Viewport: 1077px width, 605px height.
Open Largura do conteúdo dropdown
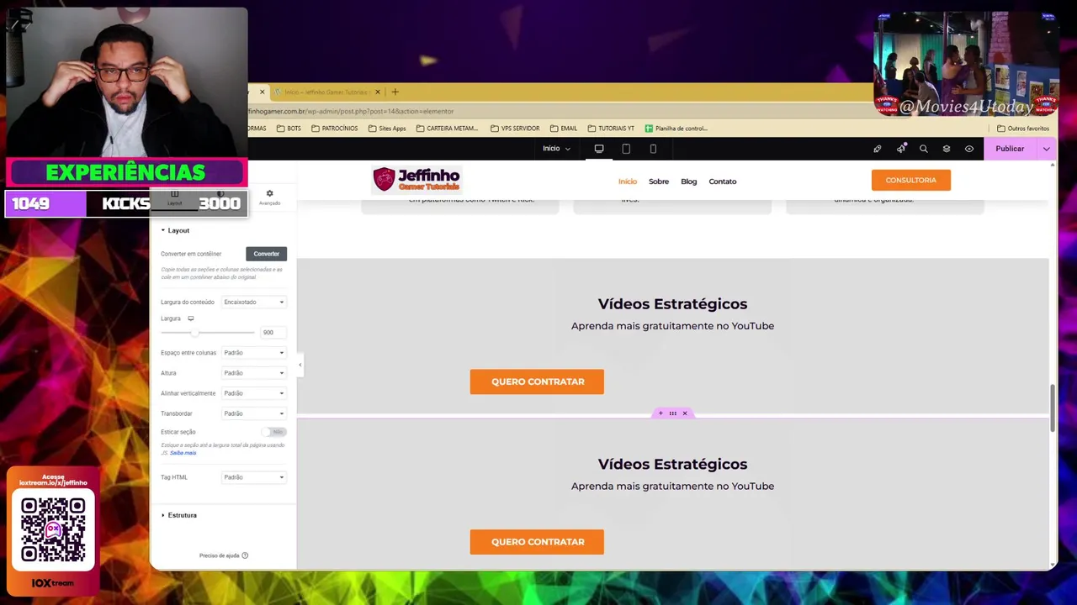click(x=254, y=302)
